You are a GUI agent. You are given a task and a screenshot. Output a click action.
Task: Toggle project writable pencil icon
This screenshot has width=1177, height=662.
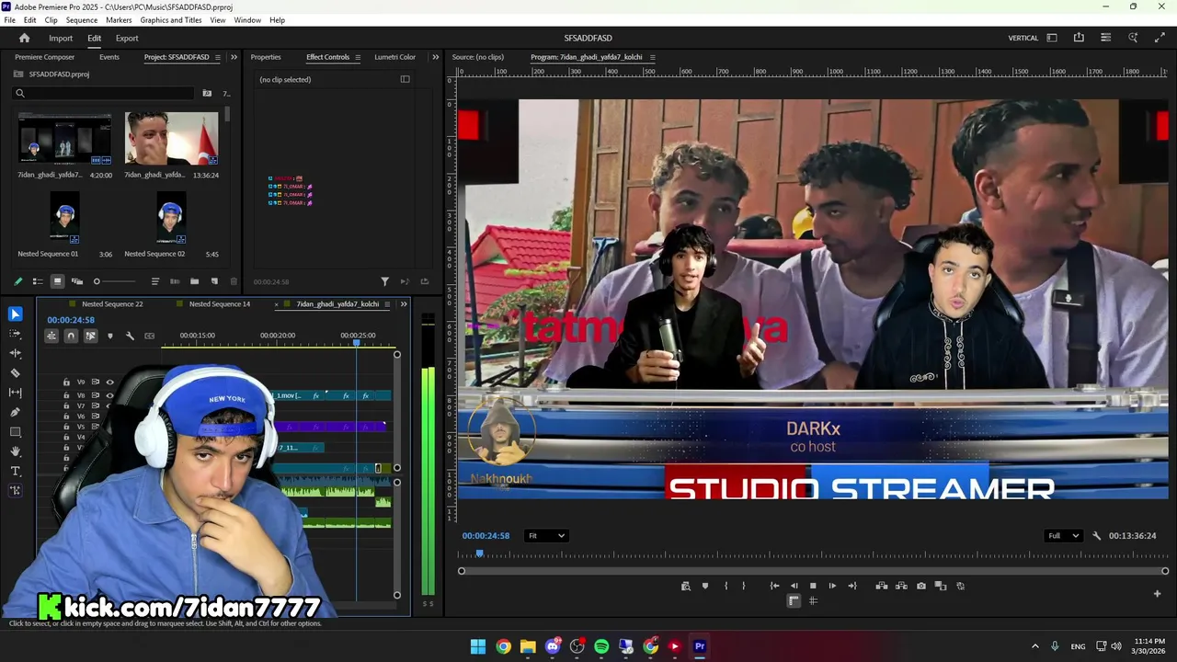tap(17, 281)
